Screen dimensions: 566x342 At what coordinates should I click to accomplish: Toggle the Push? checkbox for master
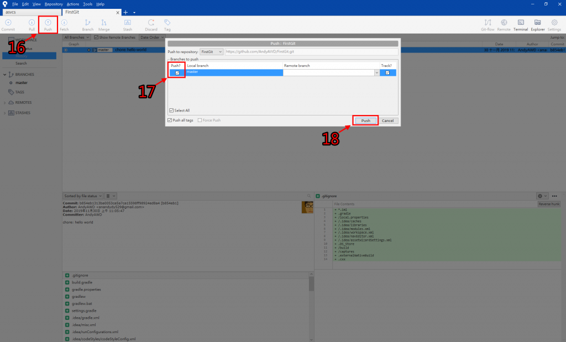177,73
